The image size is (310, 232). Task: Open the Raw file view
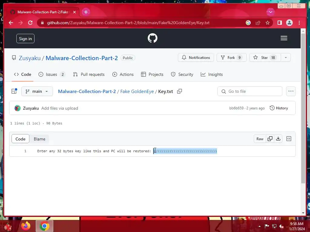click(260, 139)
